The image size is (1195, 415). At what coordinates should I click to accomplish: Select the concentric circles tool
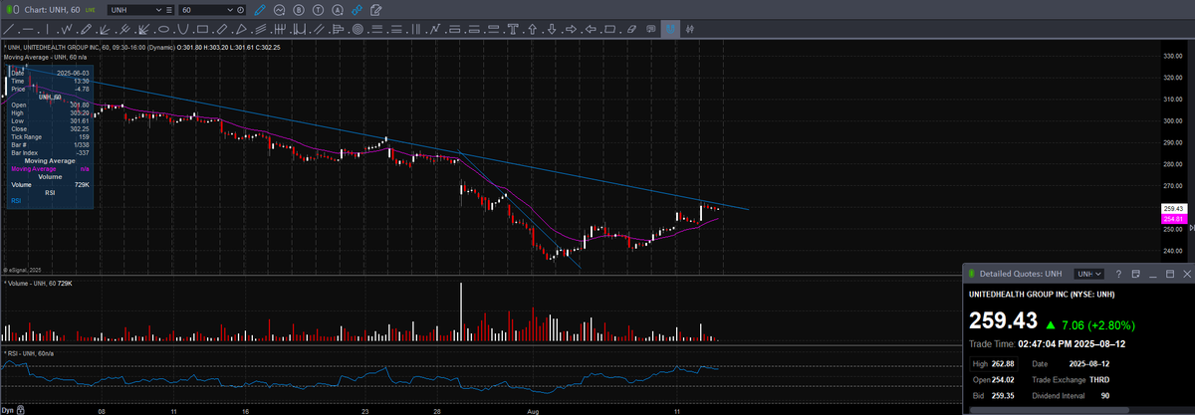click(x=358, y=29)
